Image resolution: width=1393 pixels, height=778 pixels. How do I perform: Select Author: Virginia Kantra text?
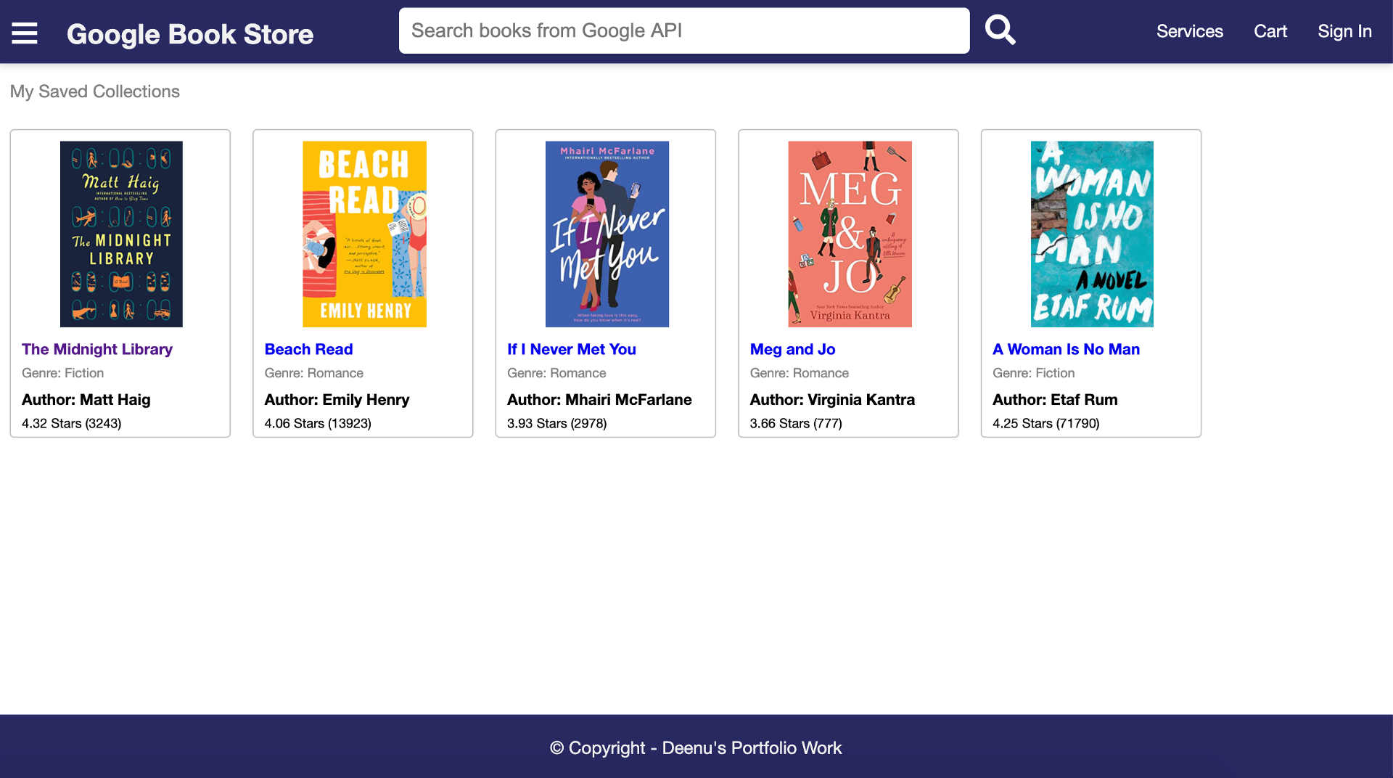pyautogui.click(x=832, y=400)
